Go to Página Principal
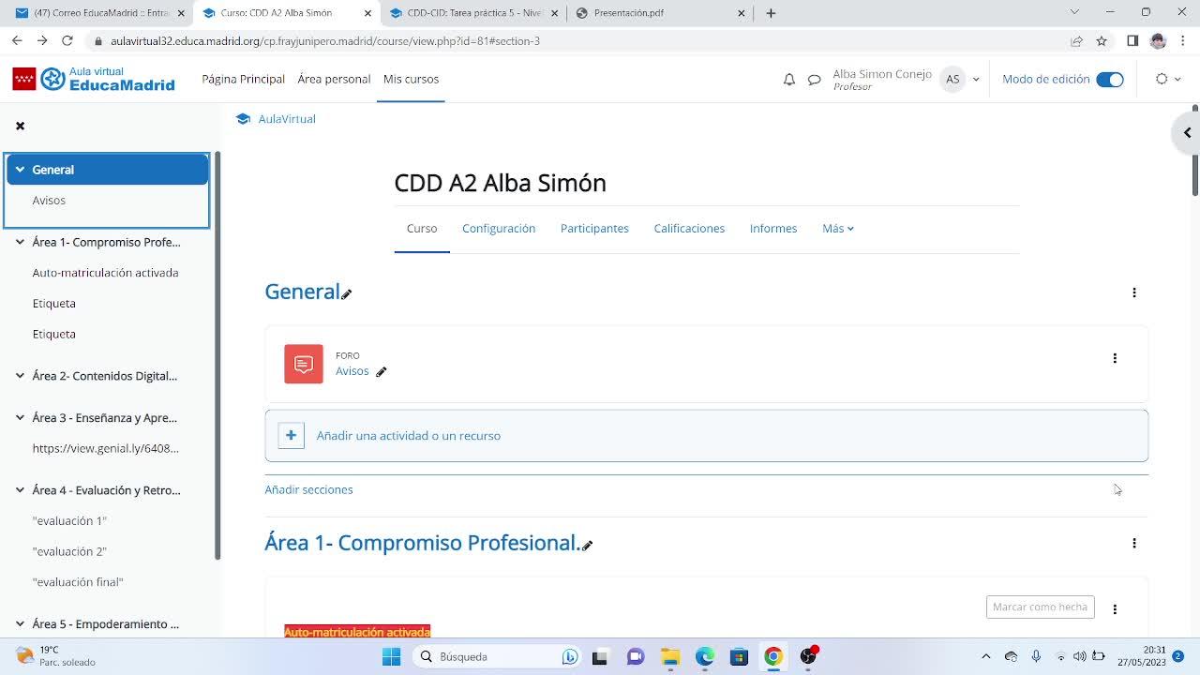The image size is (1200, 675). (x=244, y=80)
